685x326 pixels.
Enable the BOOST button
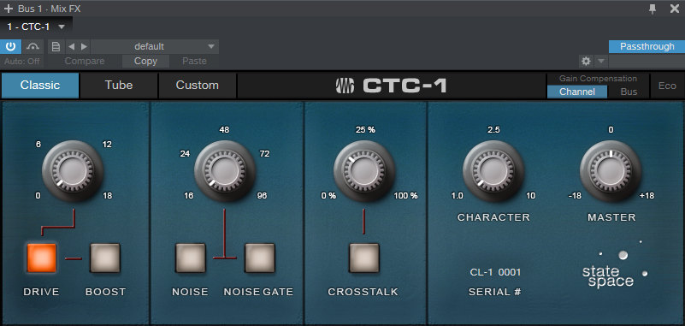(x=105, y=258)
